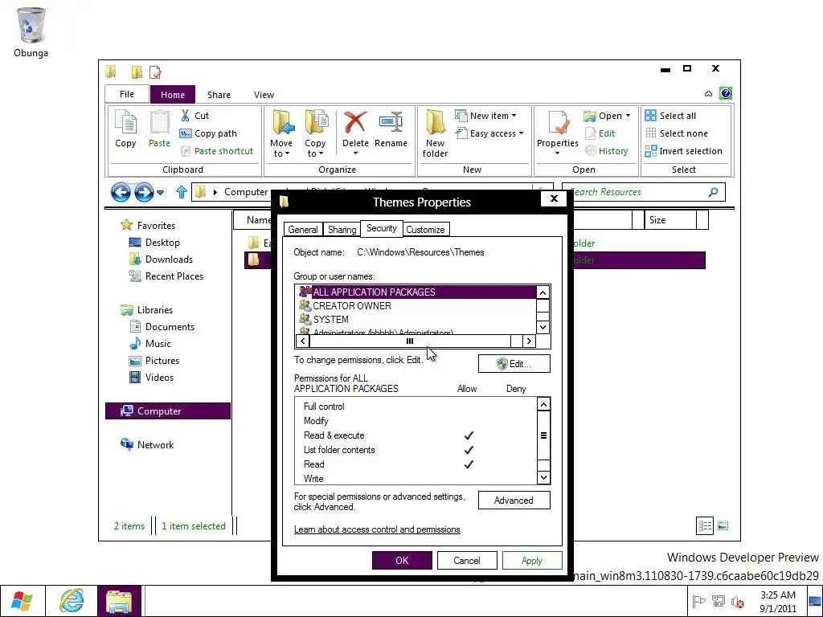Click Cancel in Themes Properties
The image size is (823, 617).
pyautogui.click(x=467, y=560)
